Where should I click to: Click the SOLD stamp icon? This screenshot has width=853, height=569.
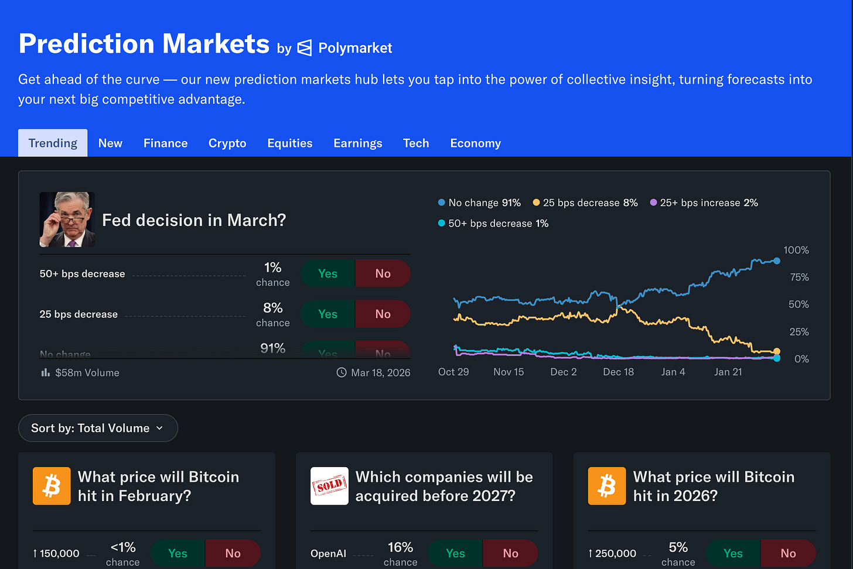point(329,486)
